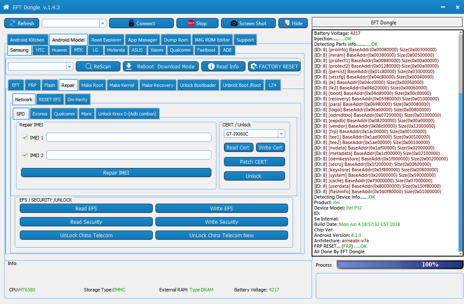Screen dimensions: 464x304
Task: Select the Unlock Knox 0-[Adb combon] tab
Action: [127, 114]
